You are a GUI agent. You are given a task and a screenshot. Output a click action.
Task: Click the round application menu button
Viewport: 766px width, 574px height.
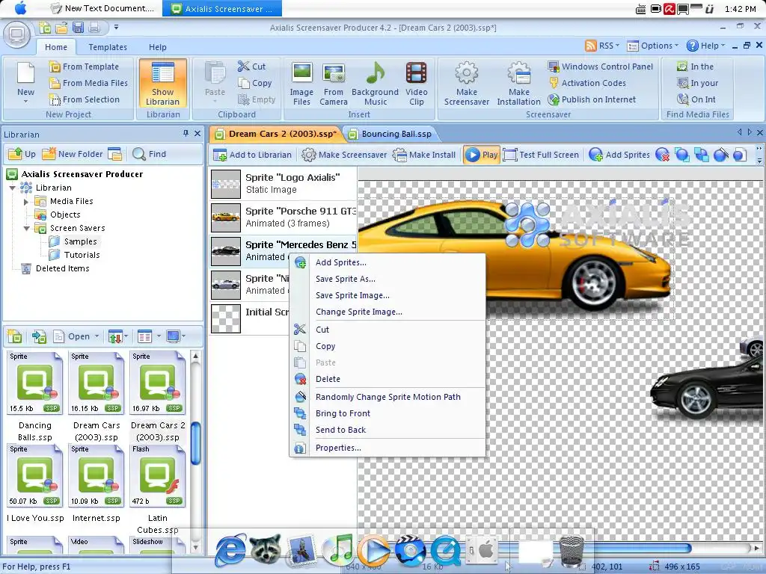point(17,34)
